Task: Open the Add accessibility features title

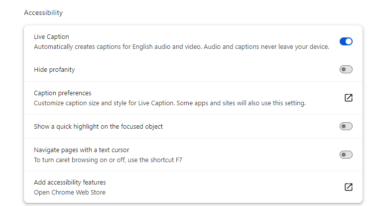Action: [x=70, y=182]
